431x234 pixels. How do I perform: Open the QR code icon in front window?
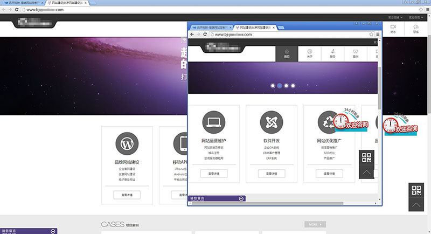(x=366, y=157)
